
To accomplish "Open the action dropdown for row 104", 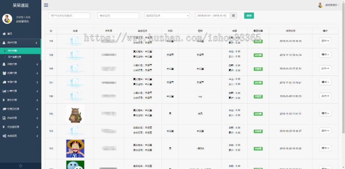I will [325, 131].
